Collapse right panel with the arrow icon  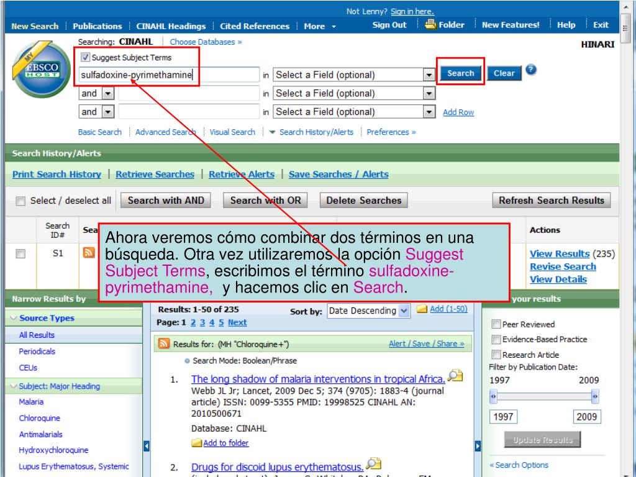tap(478, 446)
